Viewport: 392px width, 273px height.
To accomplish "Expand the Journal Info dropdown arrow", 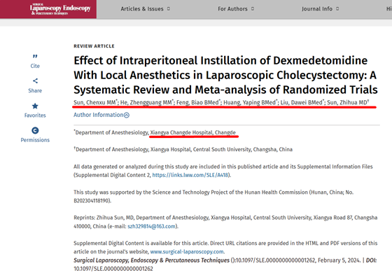I will pyautogui.click(x=337, y=8).
